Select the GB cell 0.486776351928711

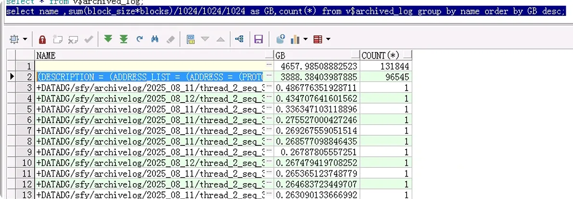pos(317,87)
